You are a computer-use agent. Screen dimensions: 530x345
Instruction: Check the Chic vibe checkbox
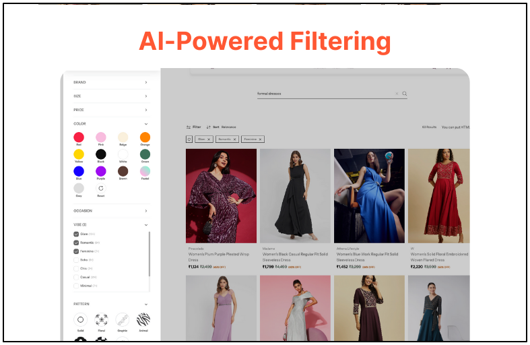pyautogui.click(x=76, y=269)
